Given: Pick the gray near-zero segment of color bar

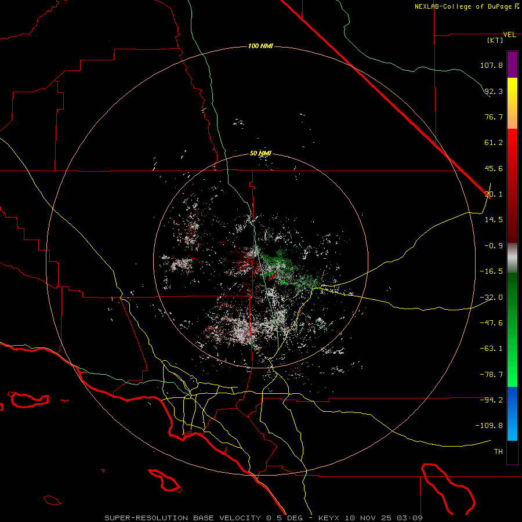Looking at the screenshot, I should coord(512,258).
